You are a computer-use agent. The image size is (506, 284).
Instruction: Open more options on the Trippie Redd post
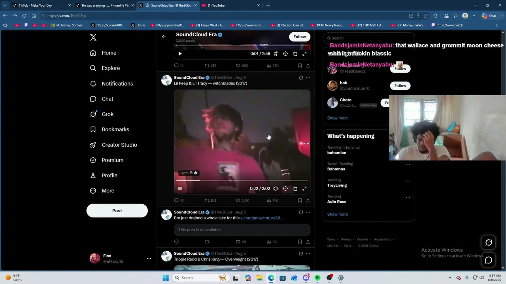(308, 254)
